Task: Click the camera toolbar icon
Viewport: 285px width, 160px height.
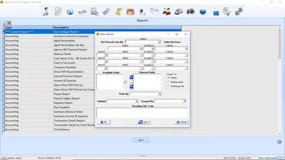Action: [191, 12]
